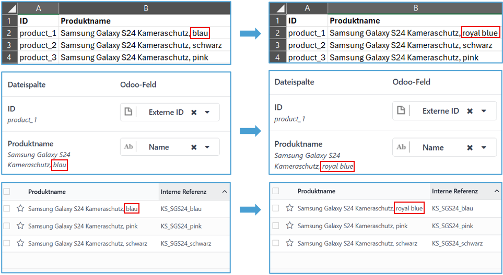
Task: Select column B header in the 'royal blue' spreadsheet
Action: click(415, 8)
